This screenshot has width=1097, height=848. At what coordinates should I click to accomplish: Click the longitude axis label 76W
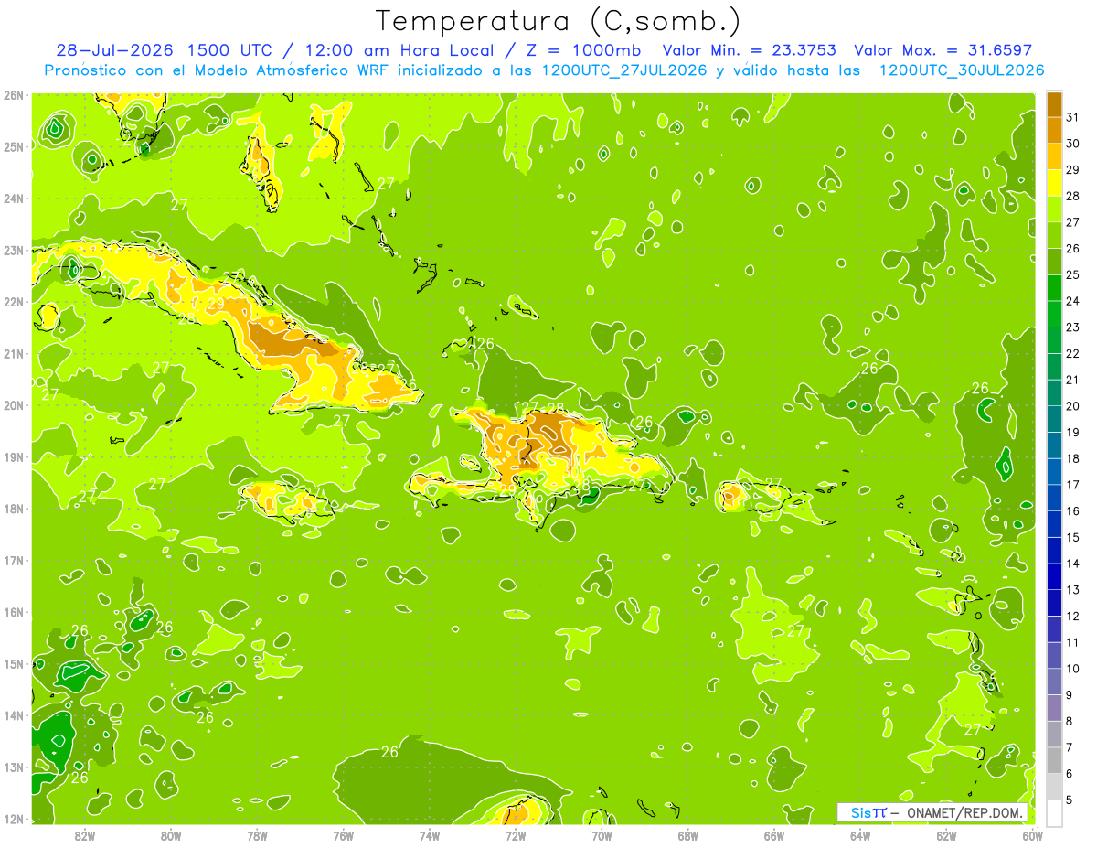click(343, 836)
